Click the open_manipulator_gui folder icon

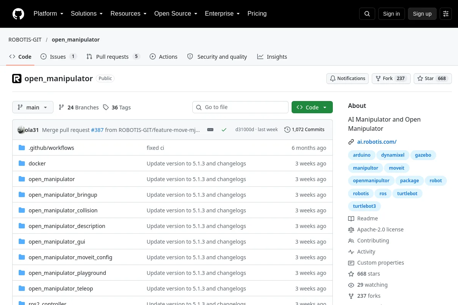coord(22,242)
